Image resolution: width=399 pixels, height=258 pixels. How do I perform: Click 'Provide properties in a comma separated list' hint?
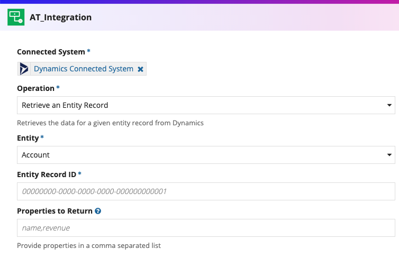(x=89, y=245)
